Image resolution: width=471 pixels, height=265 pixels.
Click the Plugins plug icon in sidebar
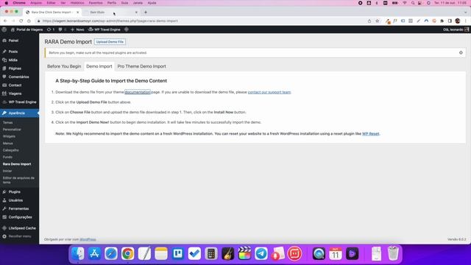[4, 192]
